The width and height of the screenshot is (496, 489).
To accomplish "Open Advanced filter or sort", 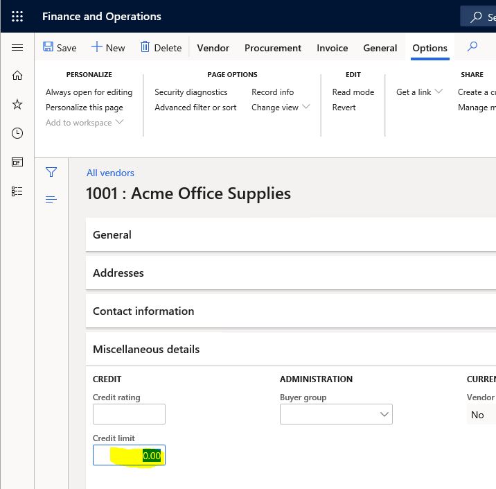I will pyautogui.click(x=195, y=108).
